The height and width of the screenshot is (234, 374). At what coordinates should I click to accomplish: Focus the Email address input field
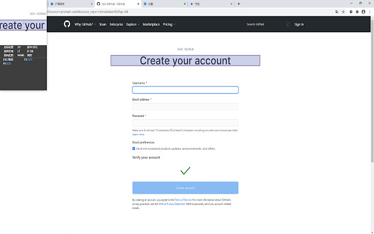pos(185,106)
